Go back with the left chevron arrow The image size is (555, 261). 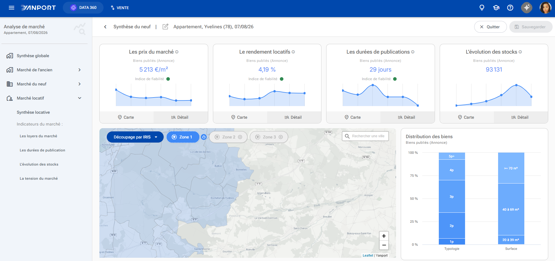pos(105,27)
